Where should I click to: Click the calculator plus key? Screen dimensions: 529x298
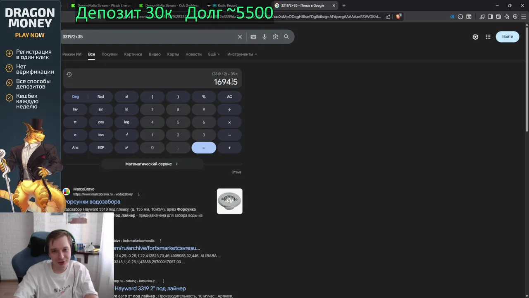229,148
